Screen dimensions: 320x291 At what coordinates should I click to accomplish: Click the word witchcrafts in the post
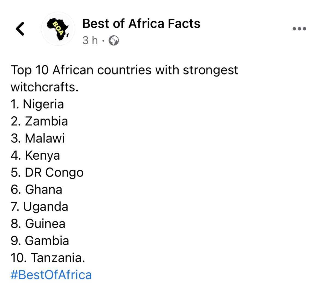45,87
